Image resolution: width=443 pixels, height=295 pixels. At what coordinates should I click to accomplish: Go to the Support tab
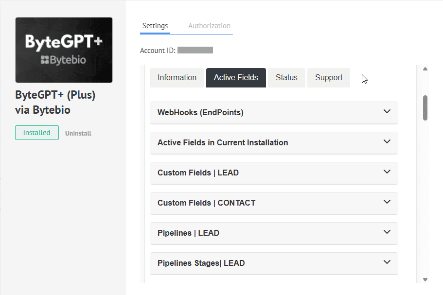[329, 78]
